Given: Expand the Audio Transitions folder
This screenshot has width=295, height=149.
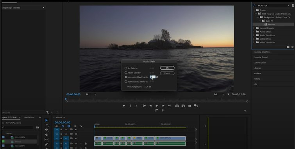Looking at the screenshot, I should [254, 35].
